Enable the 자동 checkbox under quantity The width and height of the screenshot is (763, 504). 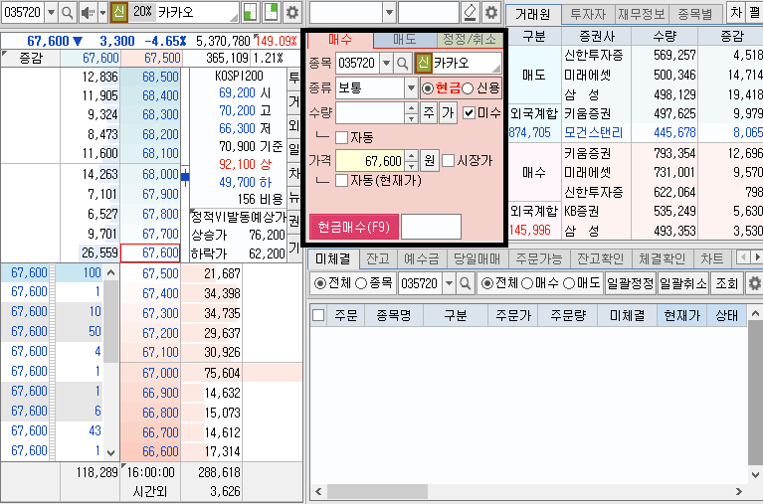click(341, 137)
